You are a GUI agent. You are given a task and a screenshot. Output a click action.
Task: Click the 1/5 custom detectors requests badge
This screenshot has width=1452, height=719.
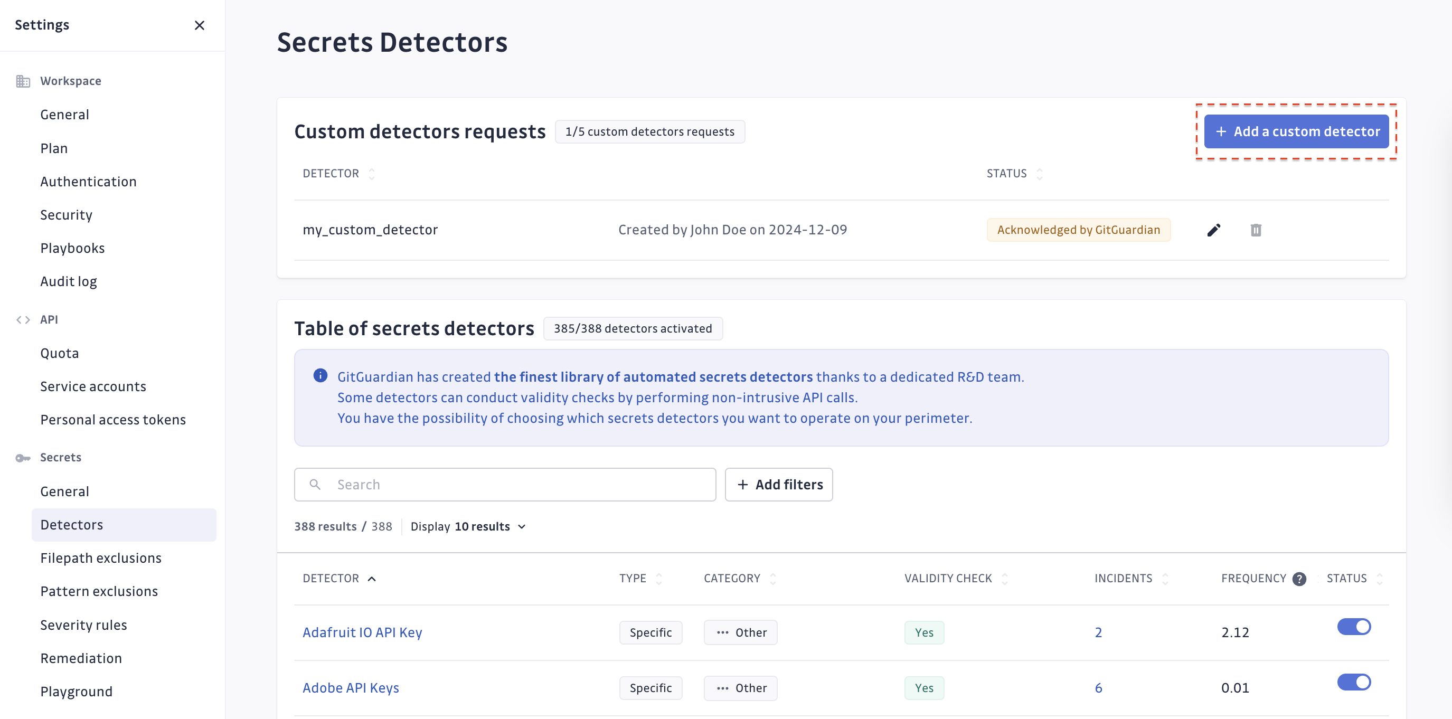click(x=649, y=131)
